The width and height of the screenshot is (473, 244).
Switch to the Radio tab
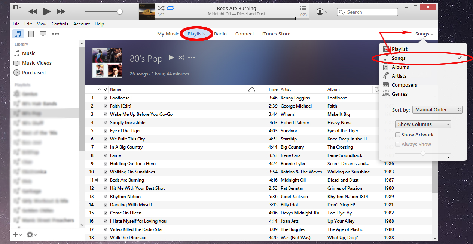pyautogui.click(x=220, y=34)
